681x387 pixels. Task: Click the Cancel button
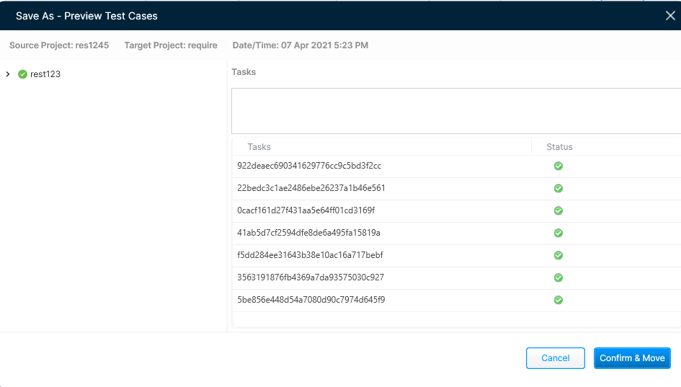tap(555, 358)
